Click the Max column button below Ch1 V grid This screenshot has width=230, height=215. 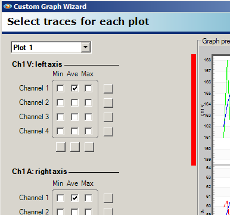pyautogui.click(x=89, y=147)
